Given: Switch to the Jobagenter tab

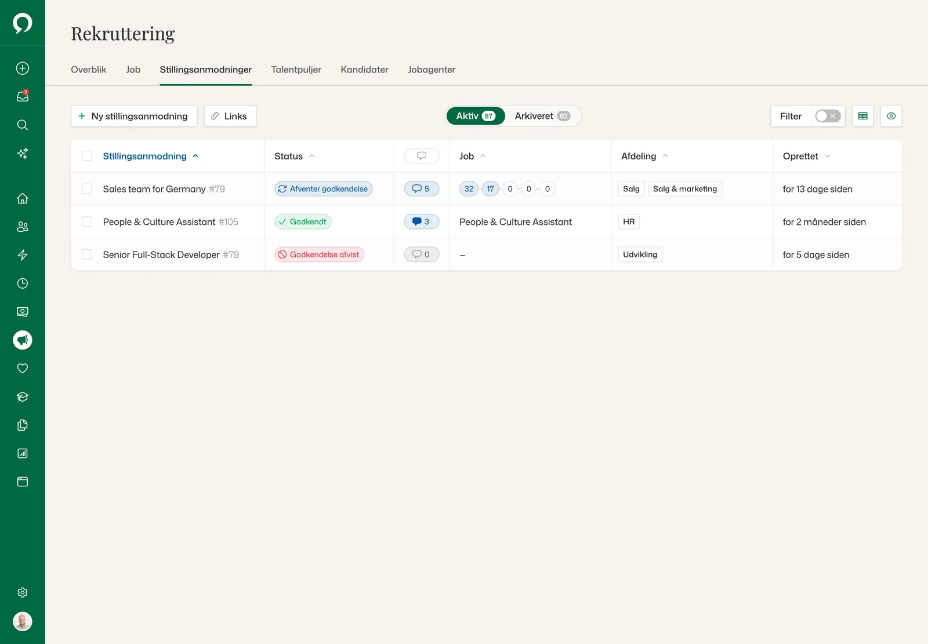Looking at the screenshot, I should point(432,70).
